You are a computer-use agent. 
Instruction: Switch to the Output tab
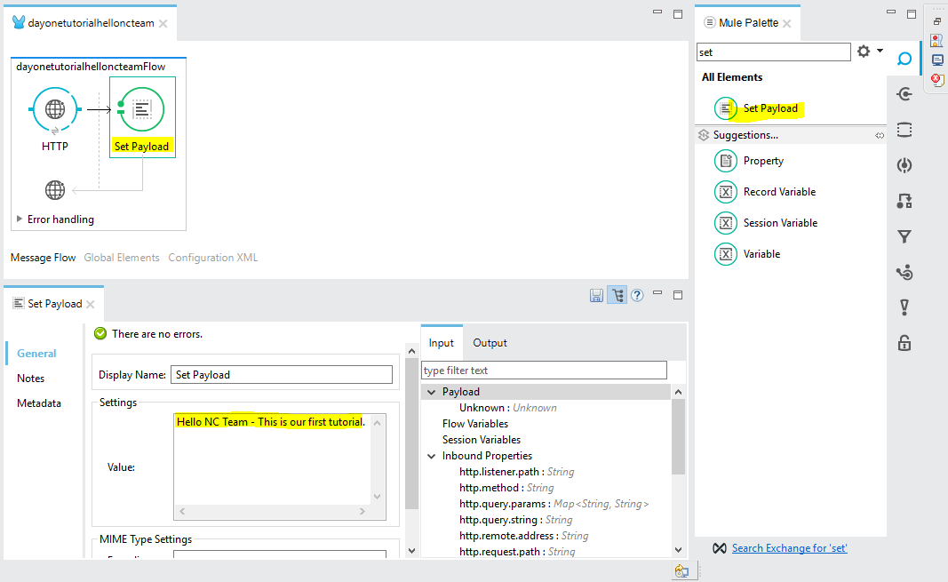(490, 342)
